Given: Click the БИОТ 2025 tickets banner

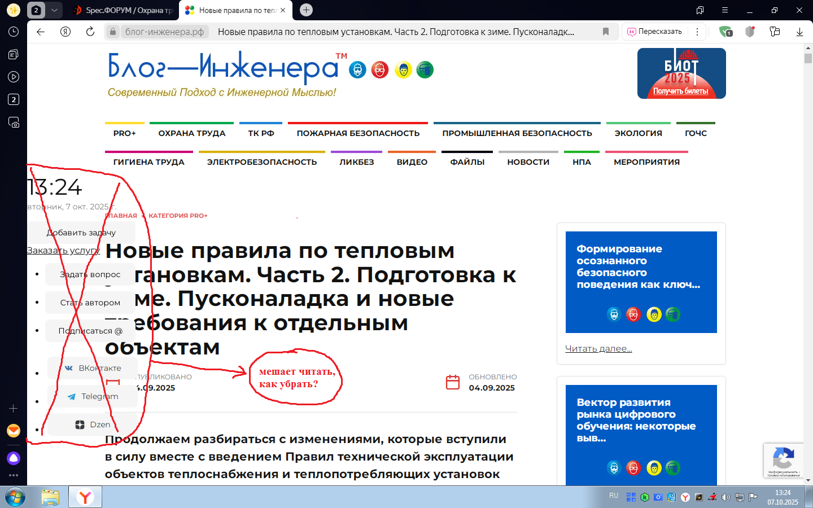Looking at the screenshot, I should tap(681, 73).
